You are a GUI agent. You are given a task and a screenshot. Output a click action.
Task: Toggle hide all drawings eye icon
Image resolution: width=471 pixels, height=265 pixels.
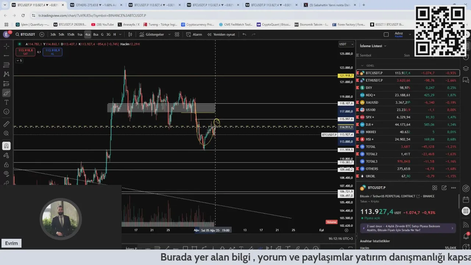pos(6,174)
